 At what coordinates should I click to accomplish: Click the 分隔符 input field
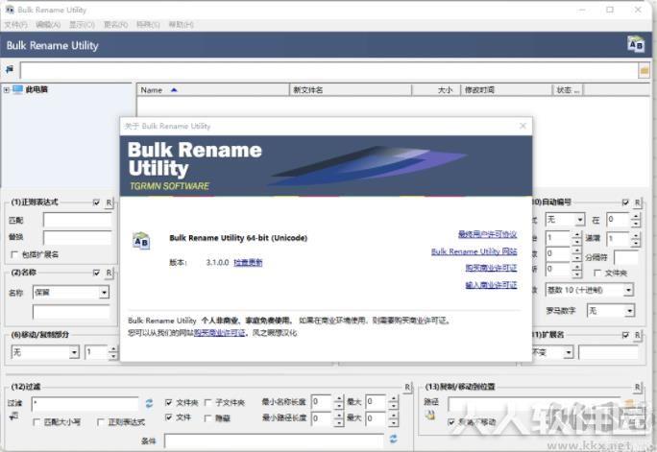[x=626, y=257]
